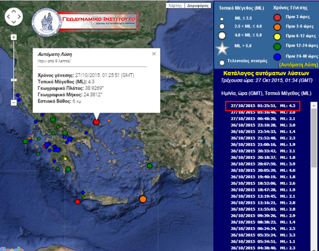This screenshot has width=319, height=251.
Task: Pan the map left with arrow control
Action: (x=8, y=17)
